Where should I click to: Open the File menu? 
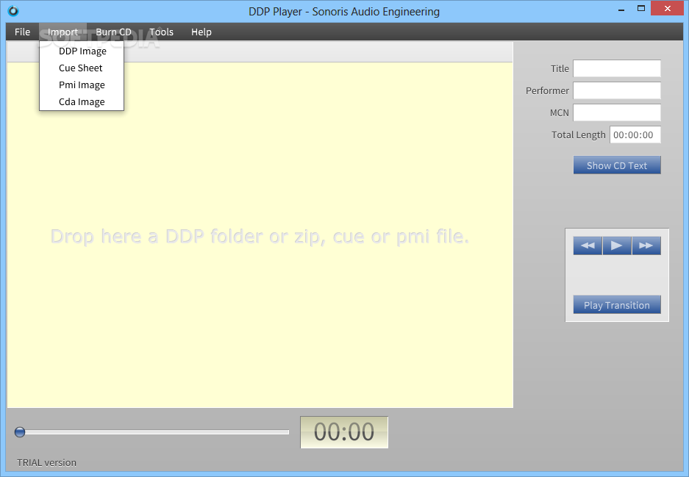pos(22,32)
